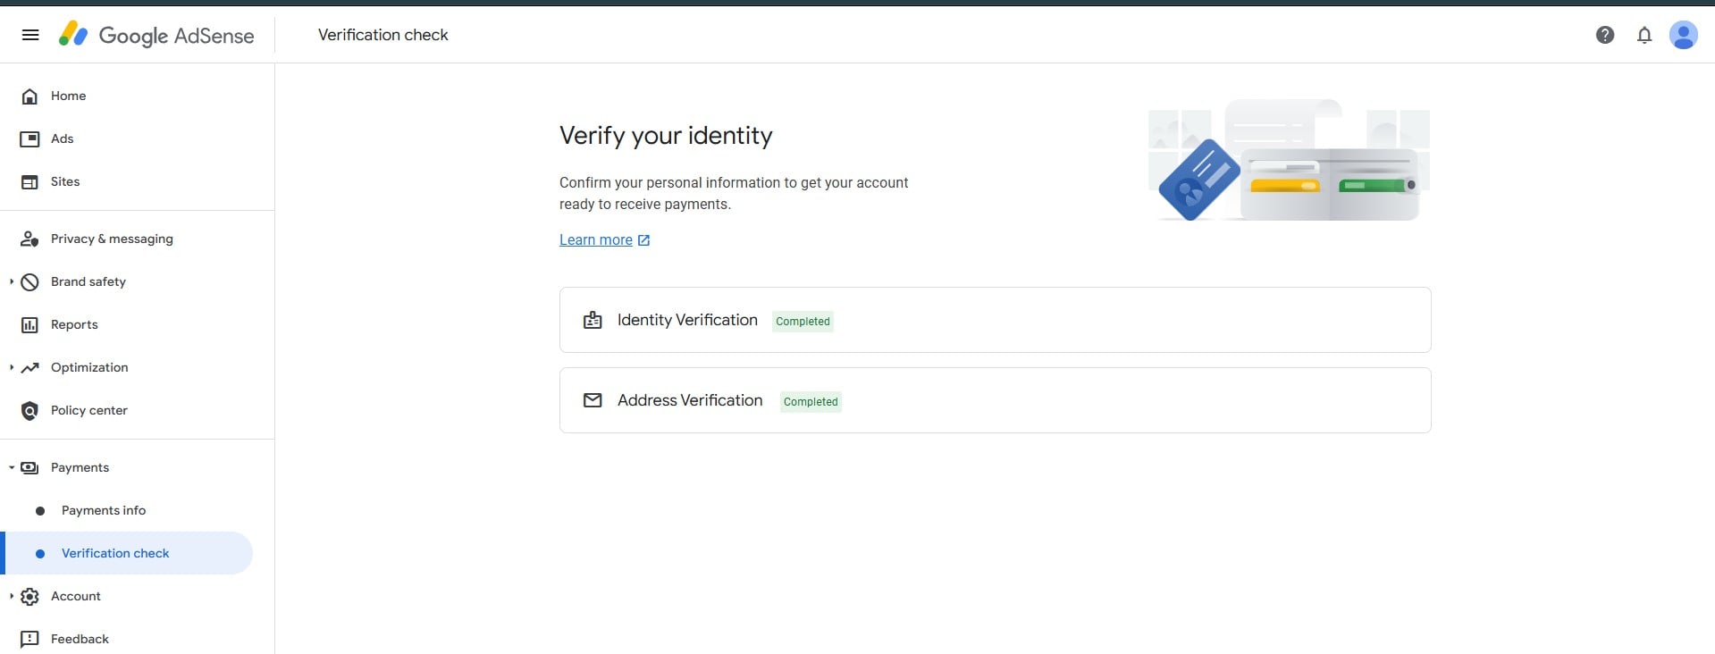Open the user account avatar
The image size is (1715, 654).
(1683, 35)
